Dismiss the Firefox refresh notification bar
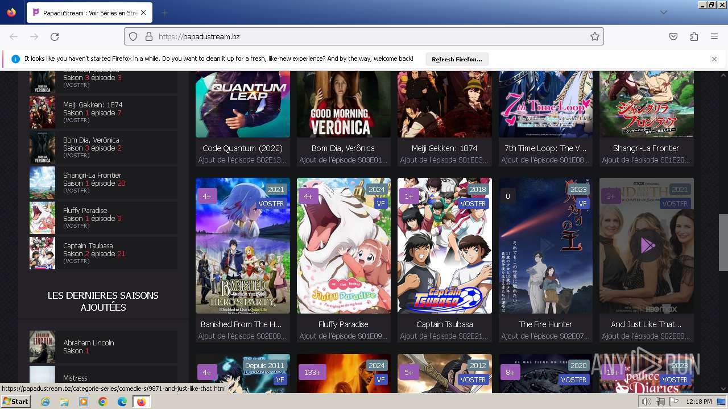Screen dimensions: 728x409 [714, 59]
